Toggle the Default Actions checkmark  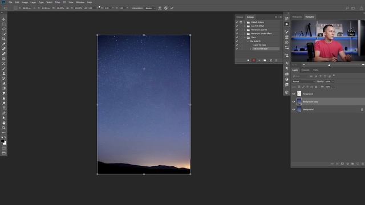[x=237, y=22]
